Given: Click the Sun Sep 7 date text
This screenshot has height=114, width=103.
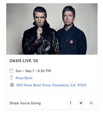Looking at the screenshot, I should 25,71.
